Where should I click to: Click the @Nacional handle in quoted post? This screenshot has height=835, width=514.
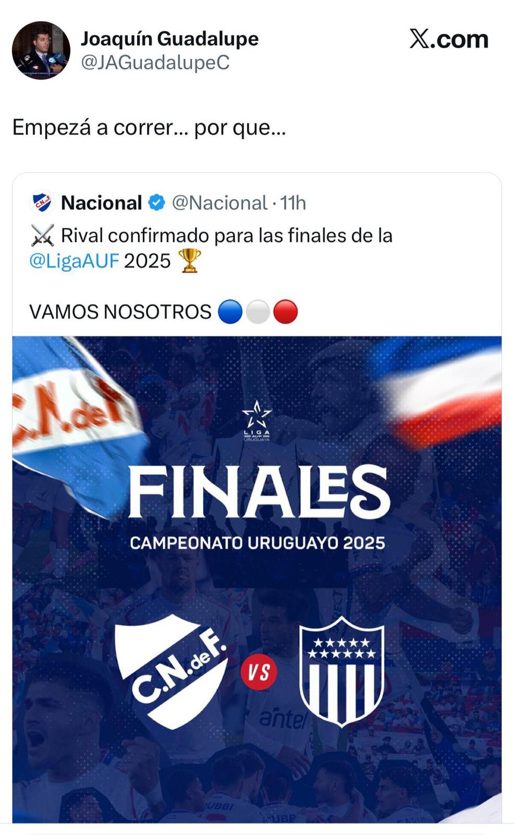[x=219, y=203]
